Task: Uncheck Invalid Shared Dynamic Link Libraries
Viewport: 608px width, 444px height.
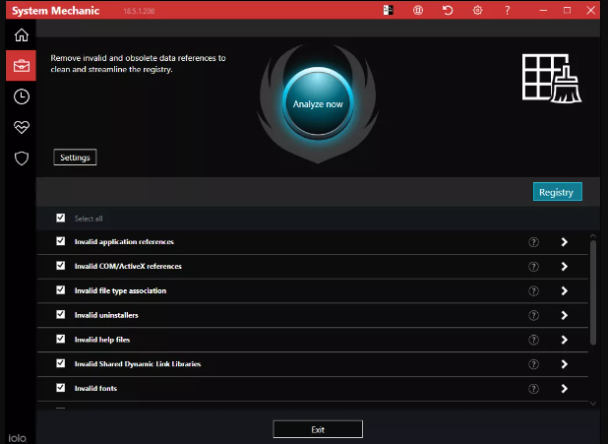Action: [x=60, y=363]
